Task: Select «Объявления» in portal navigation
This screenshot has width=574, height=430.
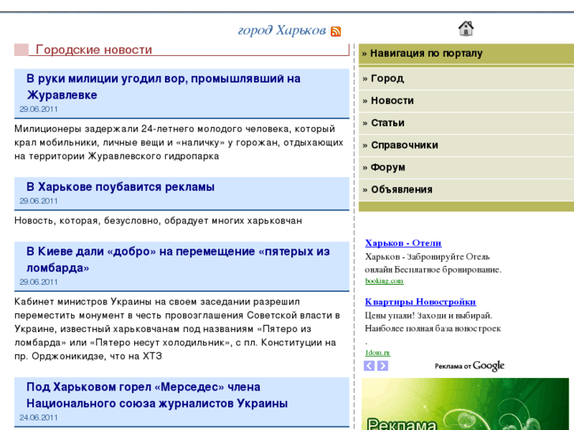Action: pos(467,189)
